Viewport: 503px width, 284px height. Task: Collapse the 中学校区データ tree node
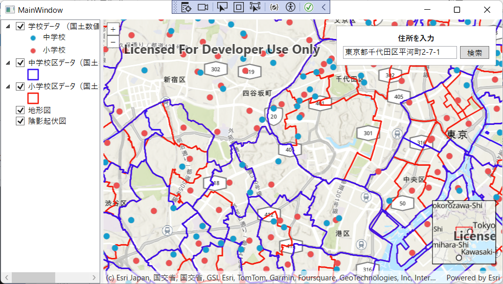coord(8,62)
